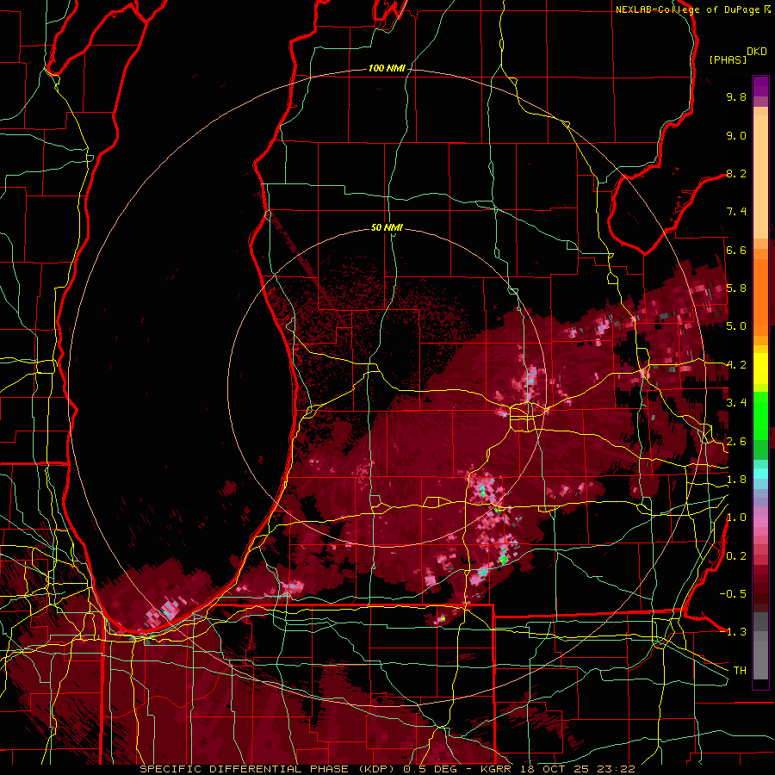
Task: Click the 100 NMI range ring label
Action: click(386, 68)
